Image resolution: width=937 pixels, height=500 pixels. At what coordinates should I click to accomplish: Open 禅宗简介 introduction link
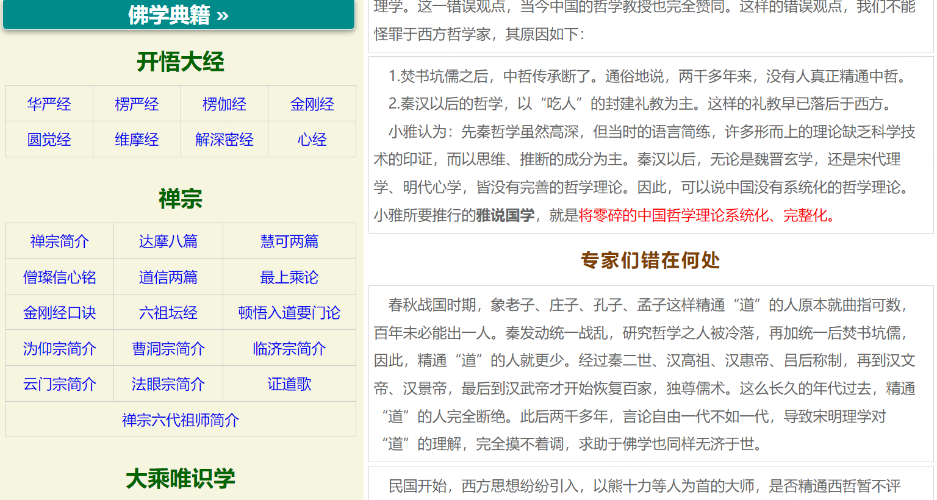click(60, 241)
